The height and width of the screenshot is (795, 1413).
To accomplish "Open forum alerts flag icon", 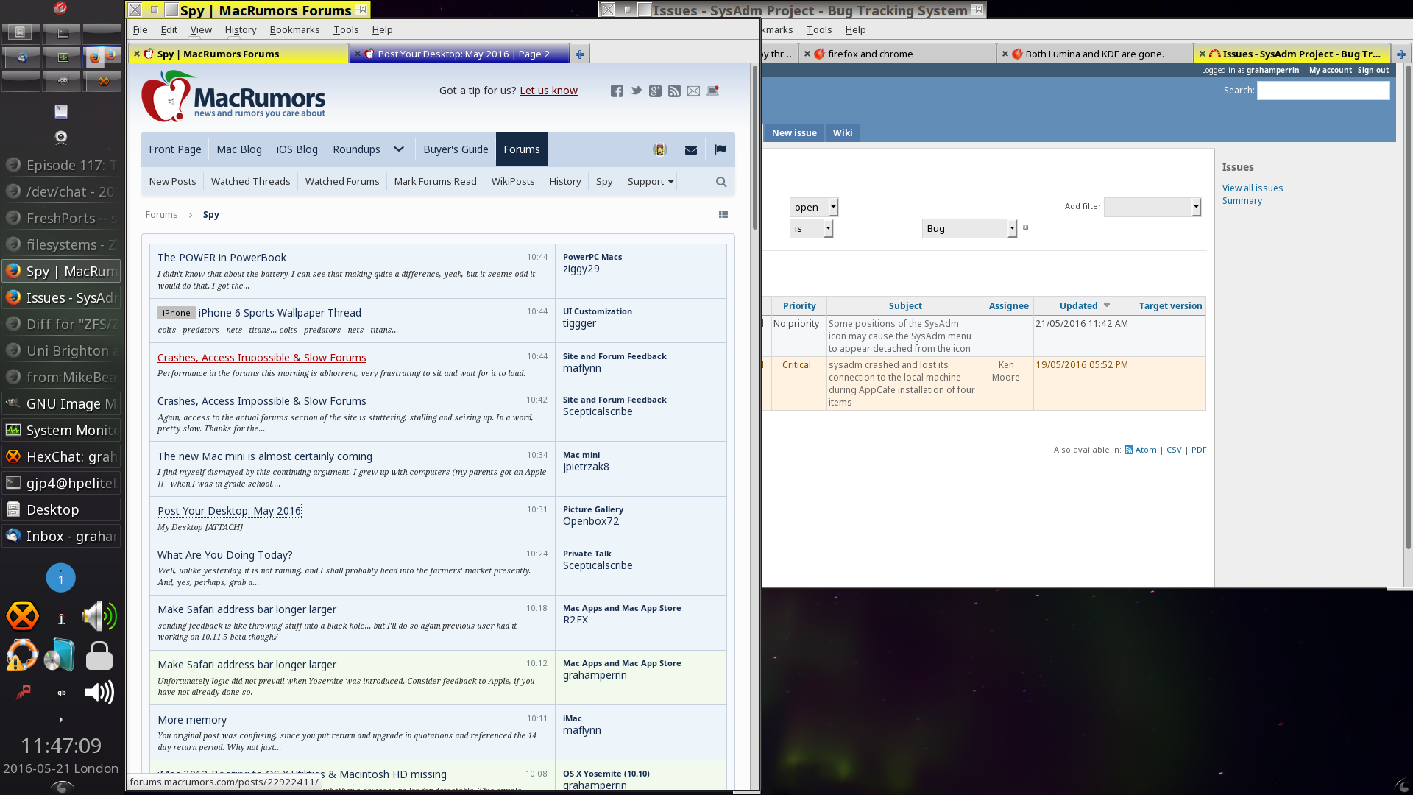I will click(x=720, y=149).
